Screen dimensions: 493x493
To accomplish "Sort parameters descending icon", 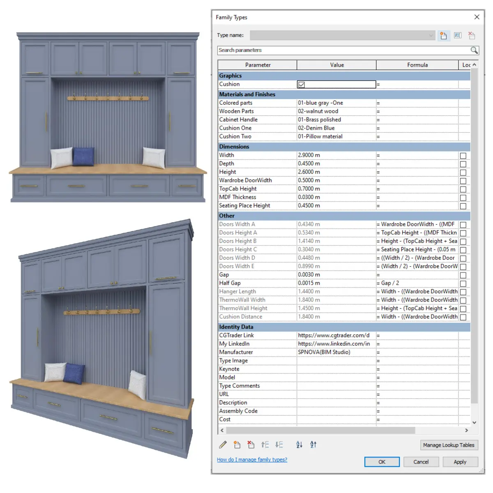I will point(313,445).
